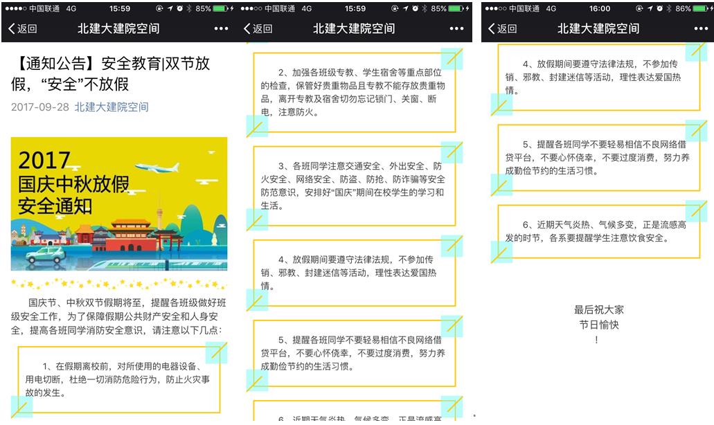Select the intro paragraph starting with 国庆节、中秋双节
The height and width of the screenshot is (425, 714).
118,316
